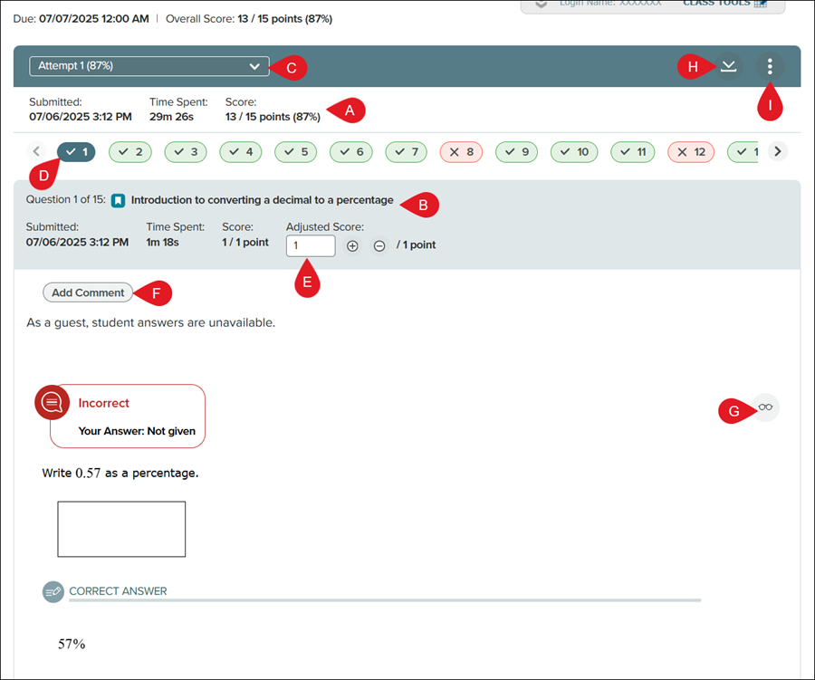Click the glasses preview icon

(765, 407)
